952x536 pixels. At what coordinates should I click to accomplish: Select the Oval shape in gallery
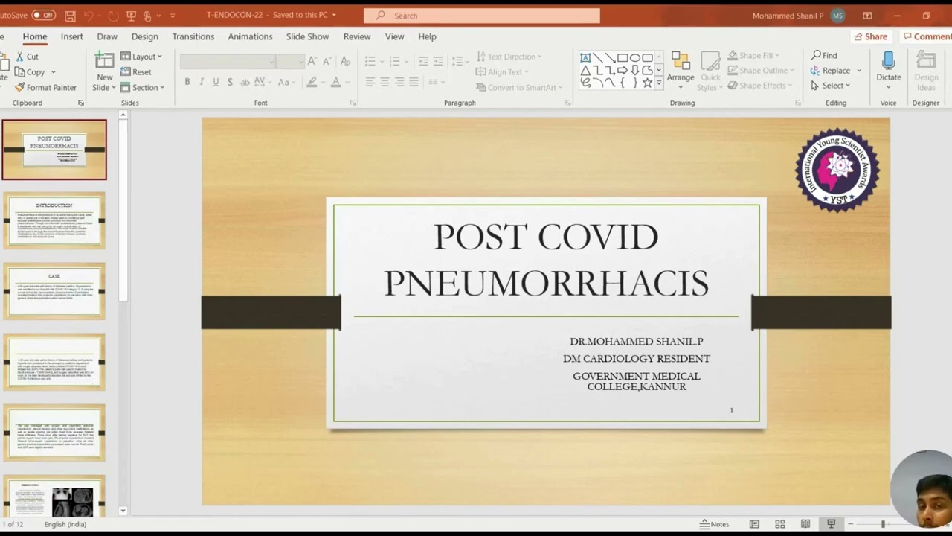tap(634, 58)
